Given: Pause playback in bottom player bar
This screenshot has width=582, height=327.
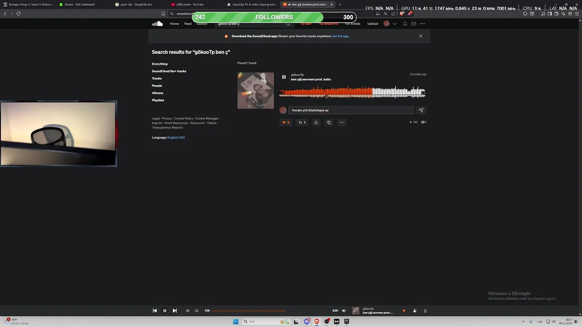Looking at the screenshot, I should point(165,311).
